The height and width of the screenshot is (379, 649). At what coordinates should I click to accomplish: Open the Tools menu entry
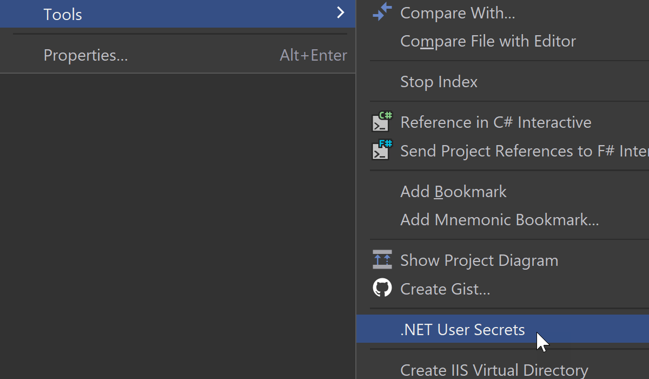(x=63, y=14)
